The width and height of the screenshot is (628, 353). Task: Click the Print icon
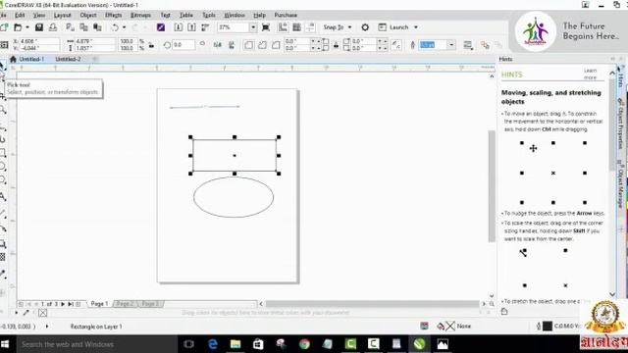pyautogui.click(x=53, y=27)
